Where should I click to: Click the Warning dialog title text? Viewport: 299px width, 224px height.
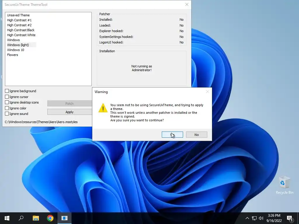(x=101, y=92)
